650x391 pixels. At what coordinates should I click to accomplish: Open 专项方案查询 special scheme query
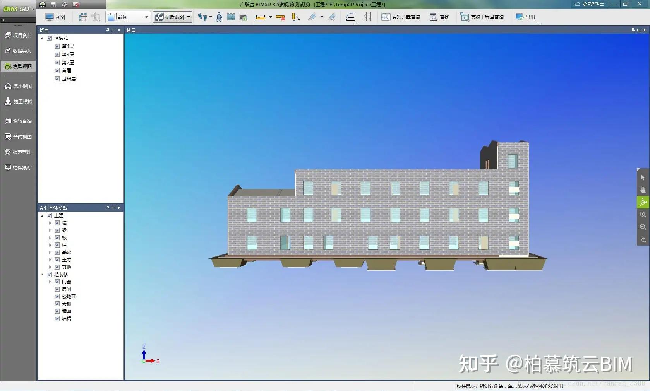pos(401,17)
